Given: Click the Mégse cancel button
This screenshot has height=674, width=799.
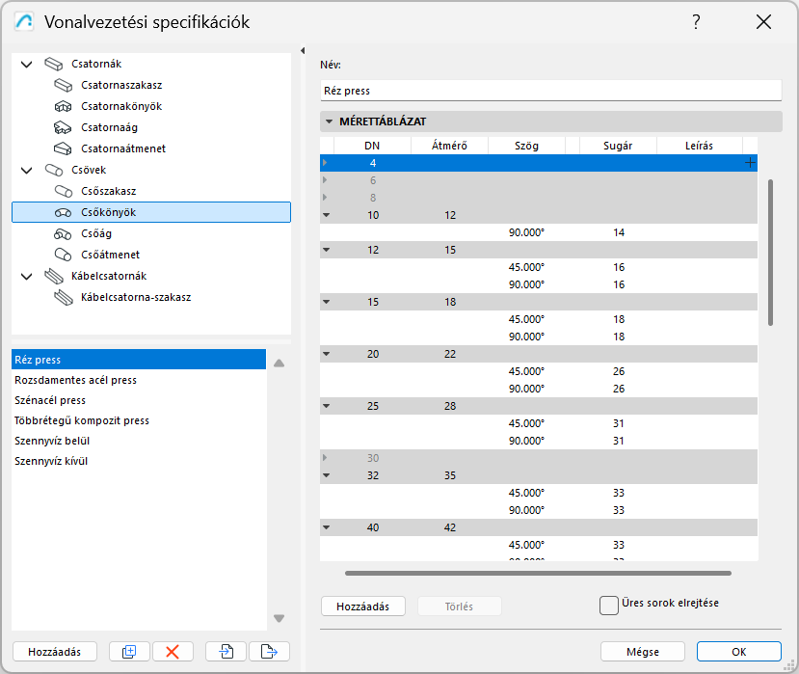Looking at the screenshot, I should point(642,652).
